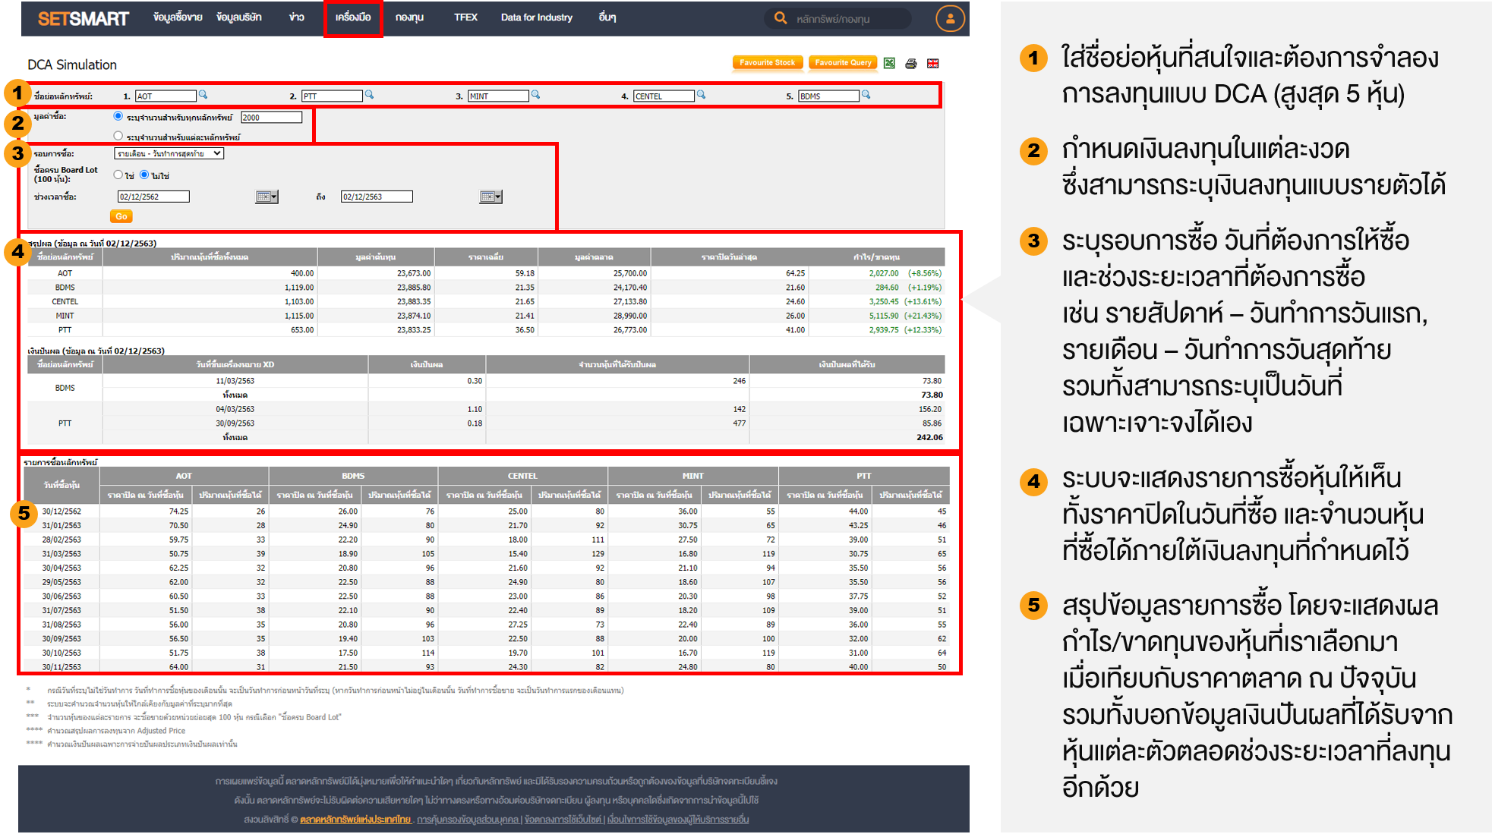Viewport: 1492px width, 834px height.
Task: Click the lookup magnifier beside the BDMS field
Action: coord(866,95)
